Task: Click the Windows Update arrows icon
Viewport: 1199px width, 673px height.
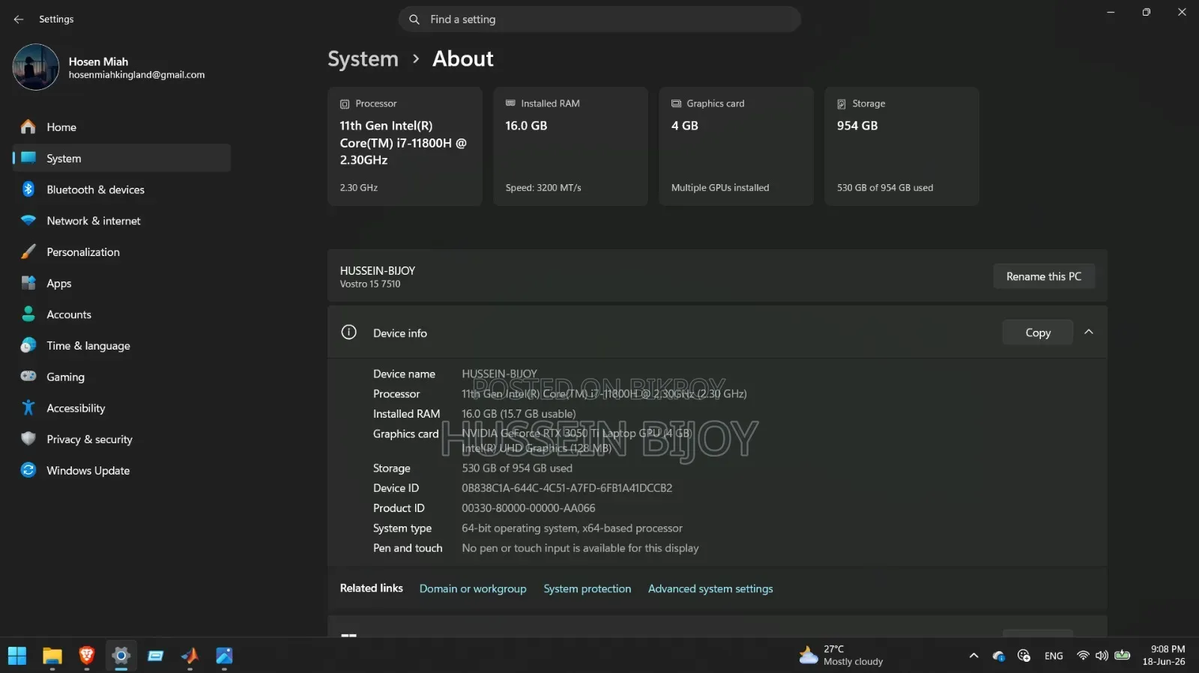Action: 28,470
